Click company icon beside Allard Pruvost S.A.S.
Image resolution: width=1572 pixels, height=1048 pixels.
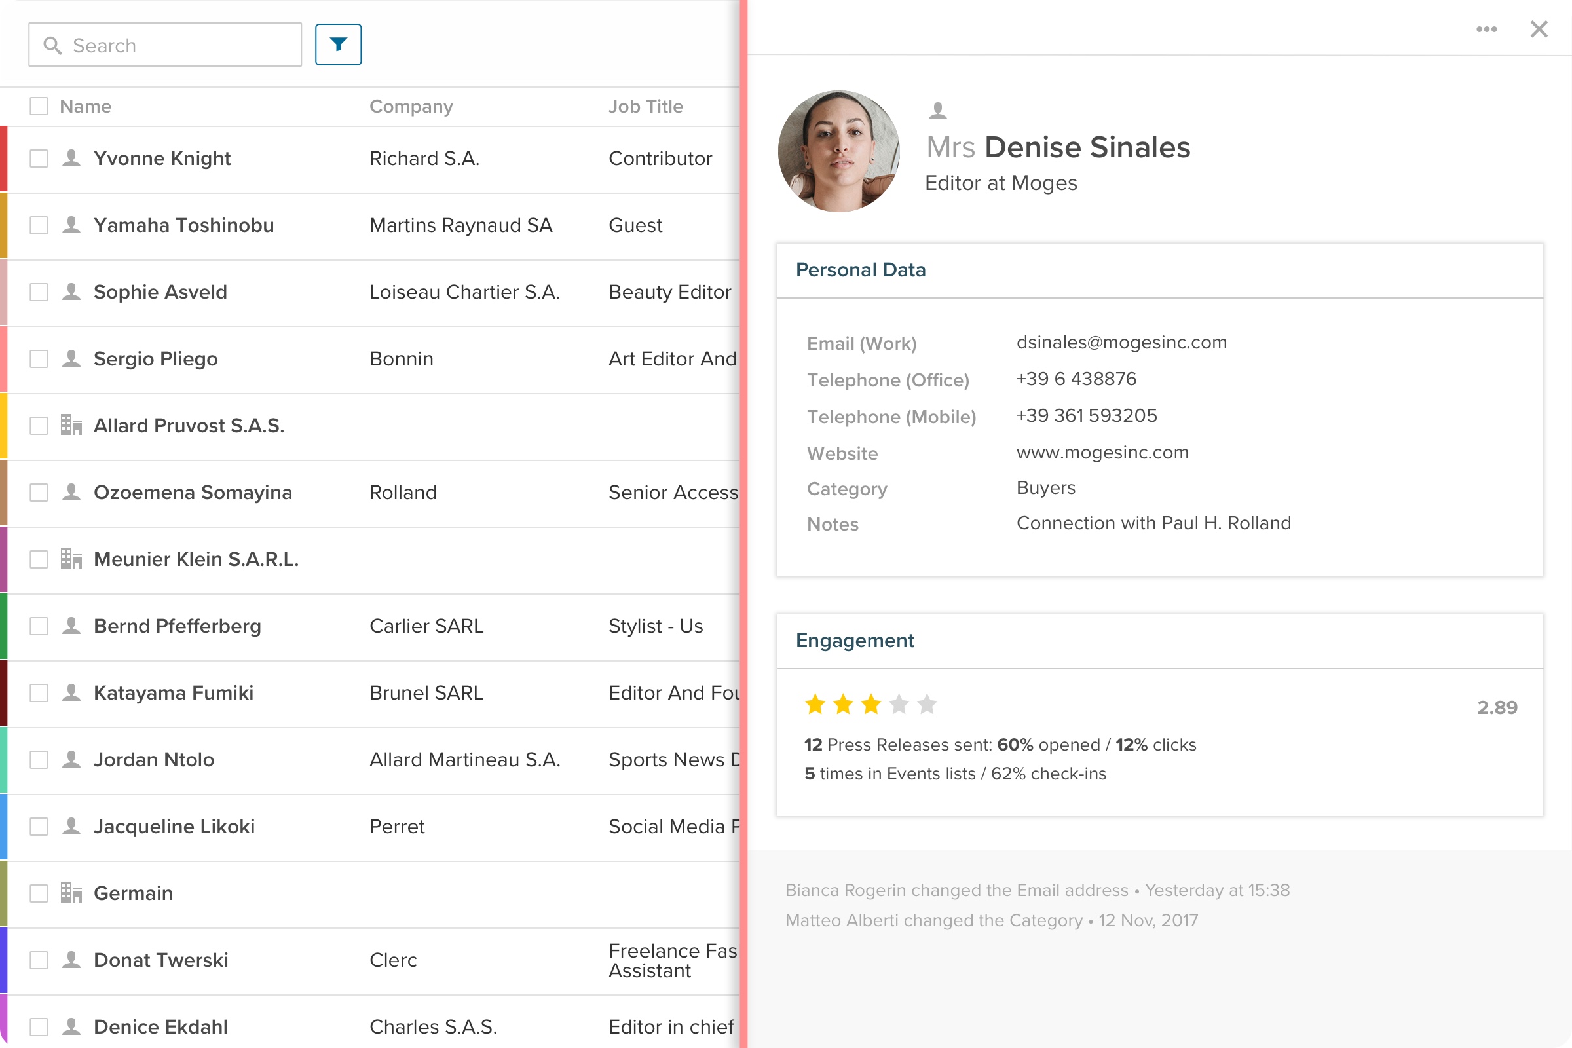[71, 425]
